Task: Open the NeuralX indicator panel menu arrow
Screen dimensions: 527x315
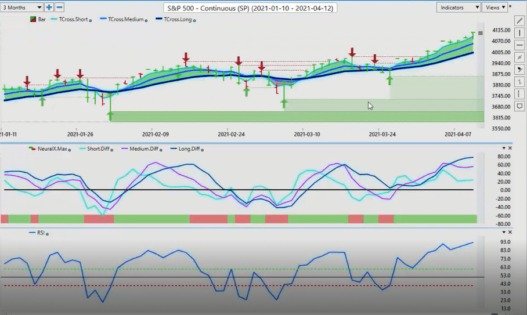Action: [x=504, y=148]
